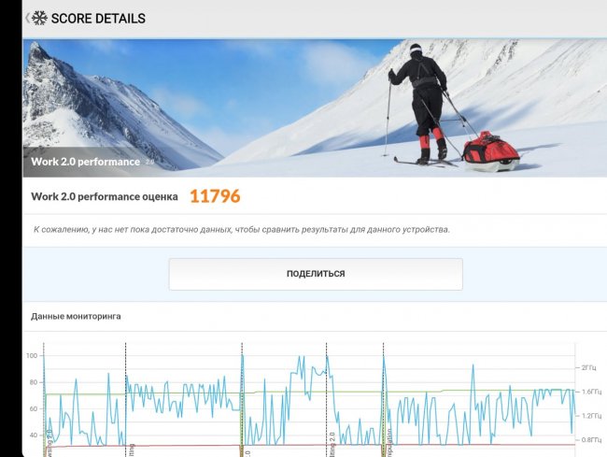Click the Данные мониторинга section heading

pyautogui.click(x=76, y=316)
